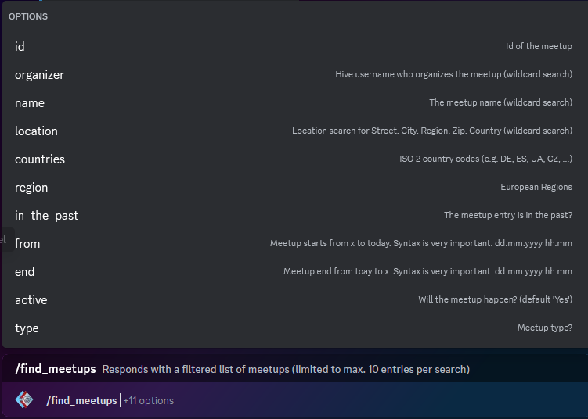
Task: Pick the location option
Action: point(294,131)
